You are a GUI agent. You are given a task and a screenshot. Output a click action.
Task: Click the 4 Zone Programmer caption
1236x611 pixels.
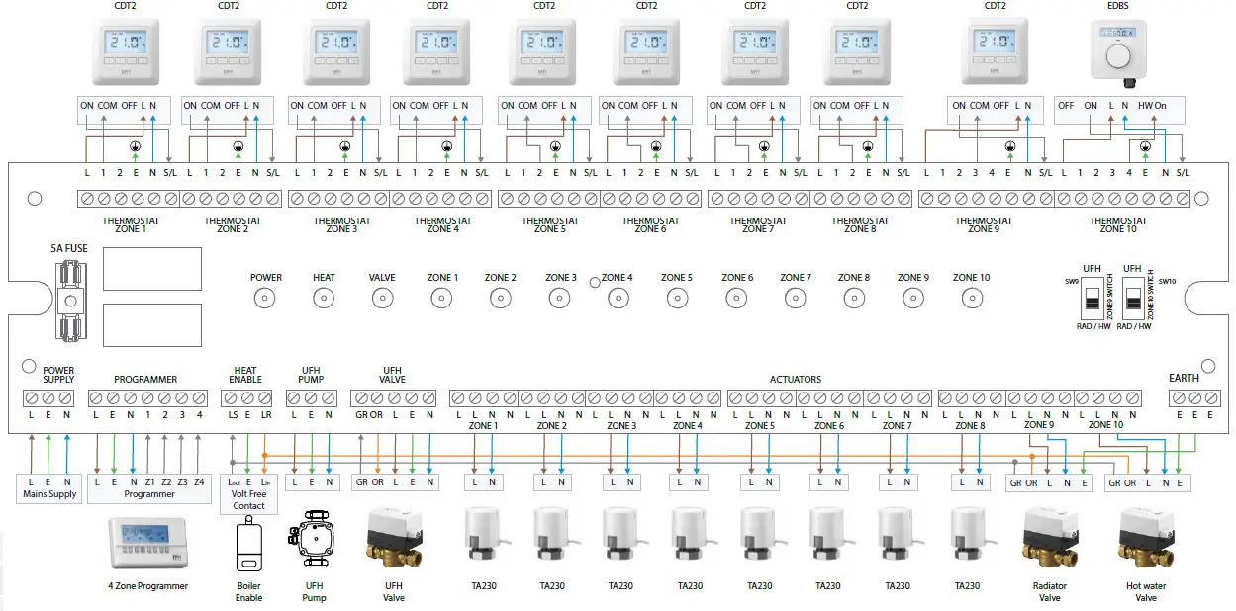point(147,586)
